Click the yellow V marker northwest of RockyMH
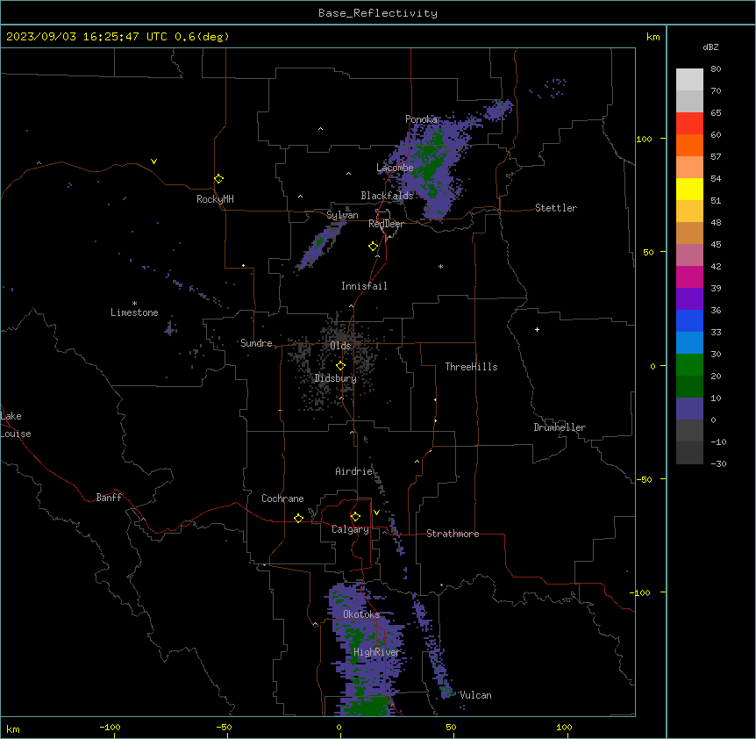This screenshot has width=756, height=739. [153, 161]
